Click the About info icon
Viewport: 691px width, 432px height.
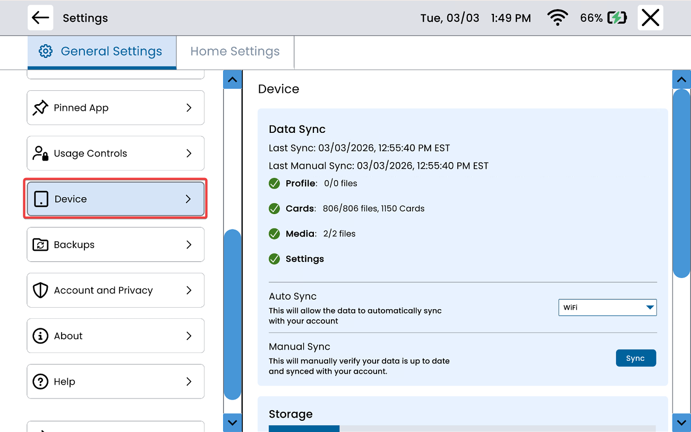click(x=40, y=336)
